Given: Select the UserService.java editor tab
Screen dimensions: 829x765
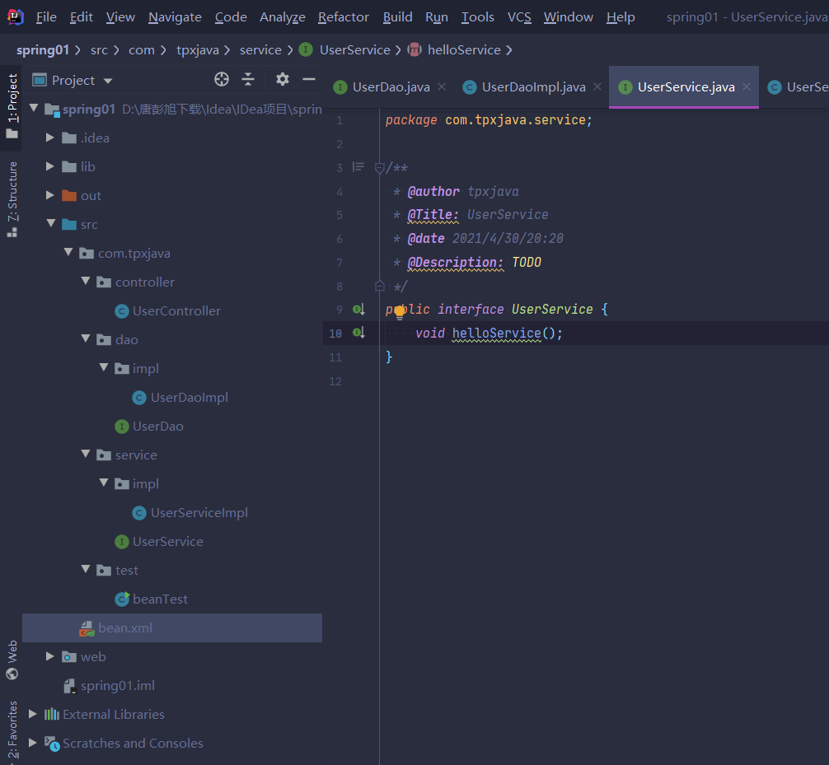Looking at the screenshot, I should click(x=686, y=86).
